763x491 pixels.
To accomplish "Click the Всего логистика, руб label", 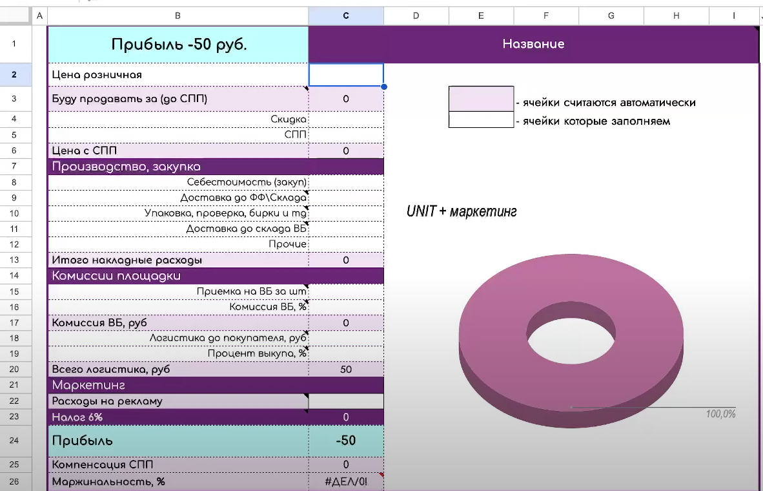I will pyautogui.click(x=111, y=370).
